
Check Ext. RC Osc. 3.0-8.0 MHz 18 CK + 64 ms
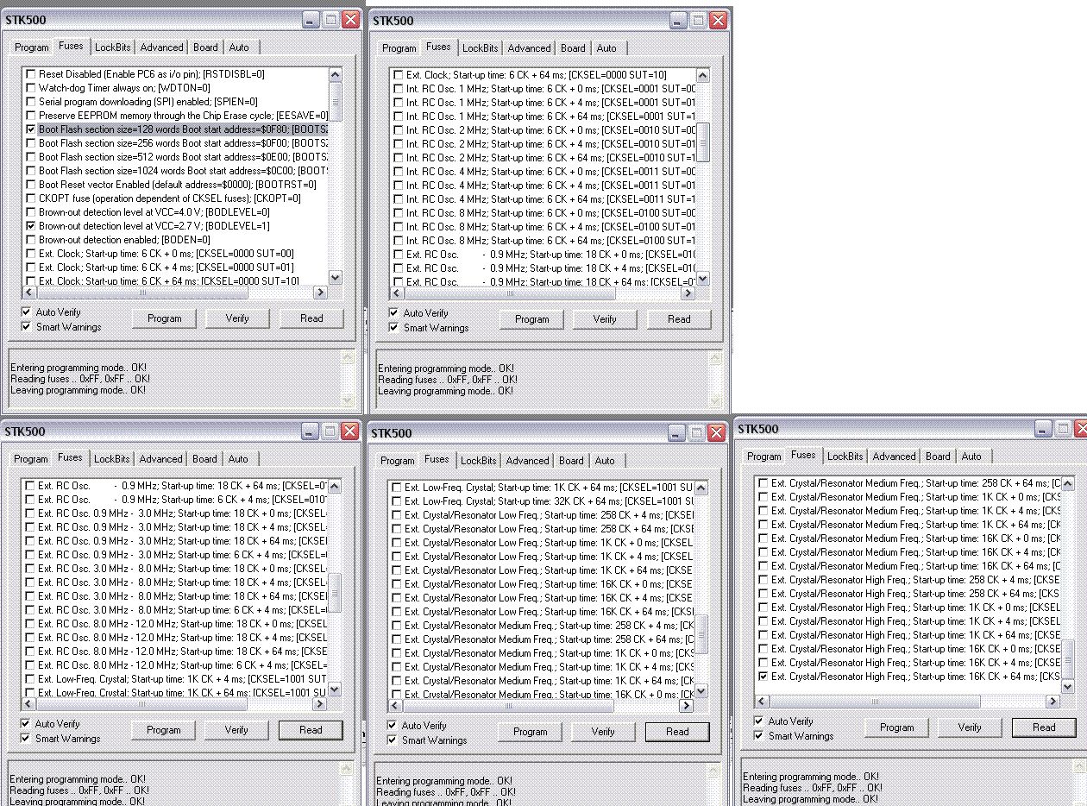click(x=30, y=596)
